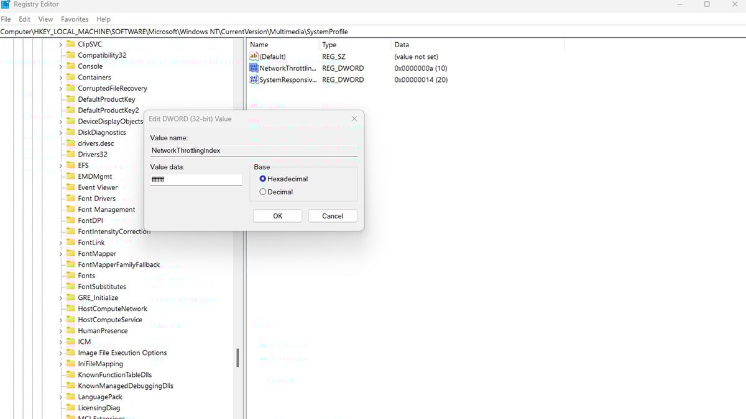Click the Console folder icon
746x419 pixels.
point(70,66)
